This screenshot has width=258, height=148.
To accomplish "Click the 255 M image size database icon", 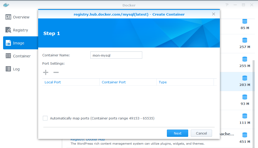I will [x=245, y=59].
